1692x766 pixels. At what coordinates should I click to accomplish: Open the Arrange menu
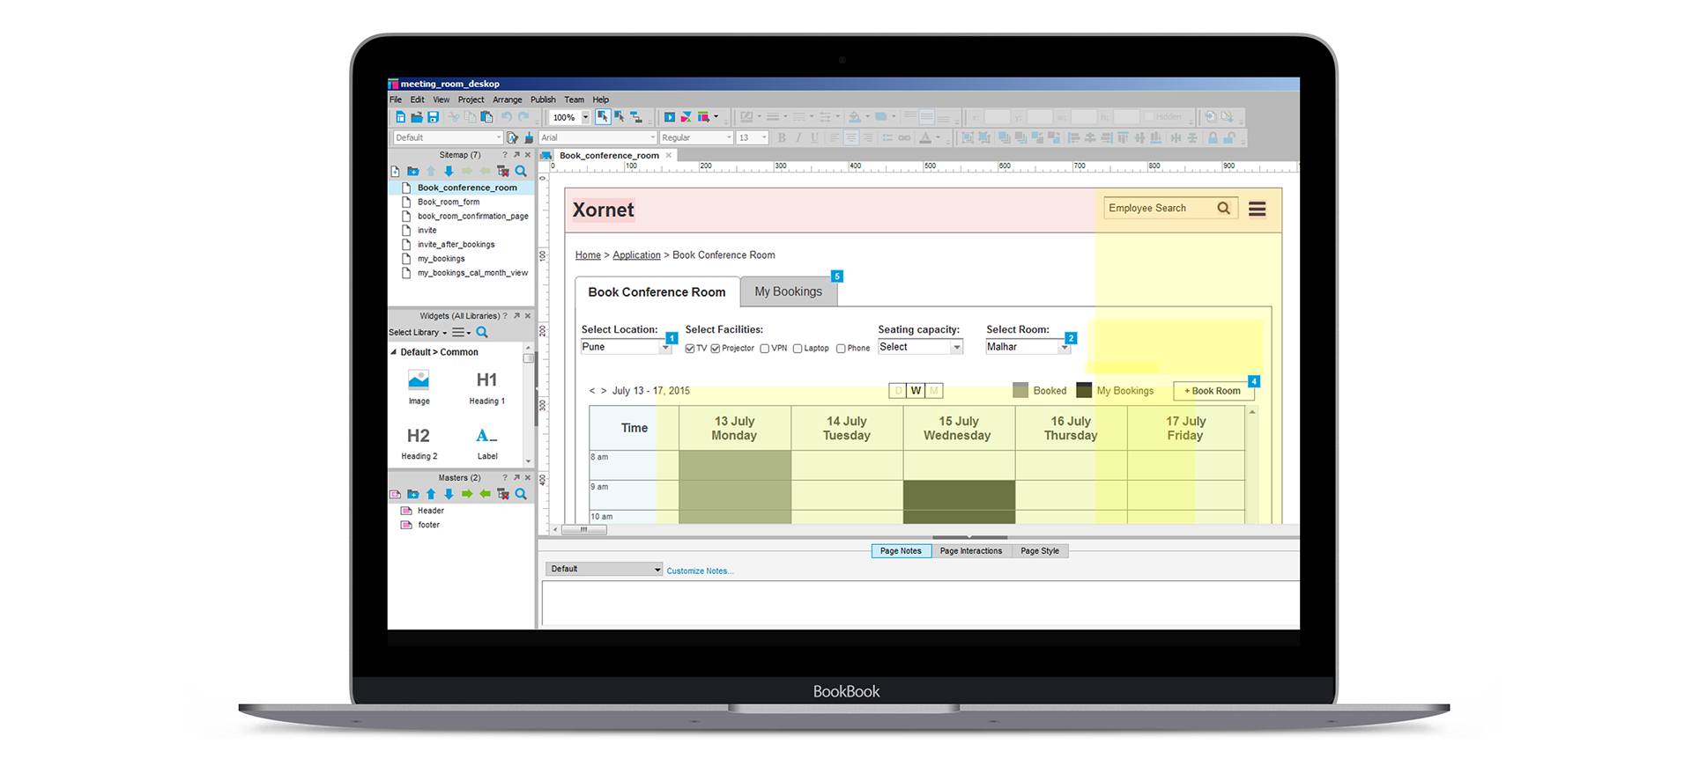point(507,100)
